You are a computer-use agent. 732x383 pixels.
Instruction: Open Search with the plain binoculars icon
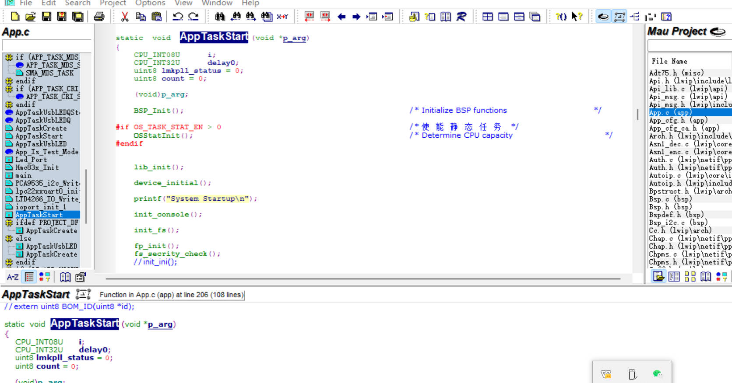click(220, 17)
